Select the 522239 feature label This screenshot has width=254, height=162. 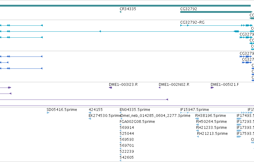click(127, 152)
